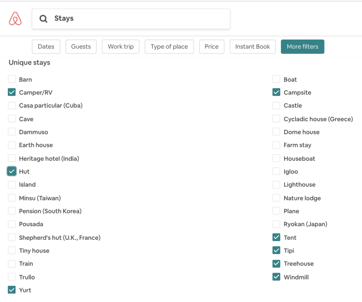Check the Igloo checkbox
This screenshot has width=362, height=302.
[x=276, y=172]
